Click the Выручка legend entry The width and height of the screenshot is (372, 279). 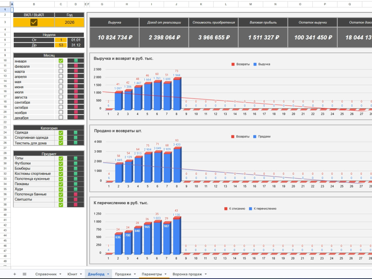pos(262,64)
